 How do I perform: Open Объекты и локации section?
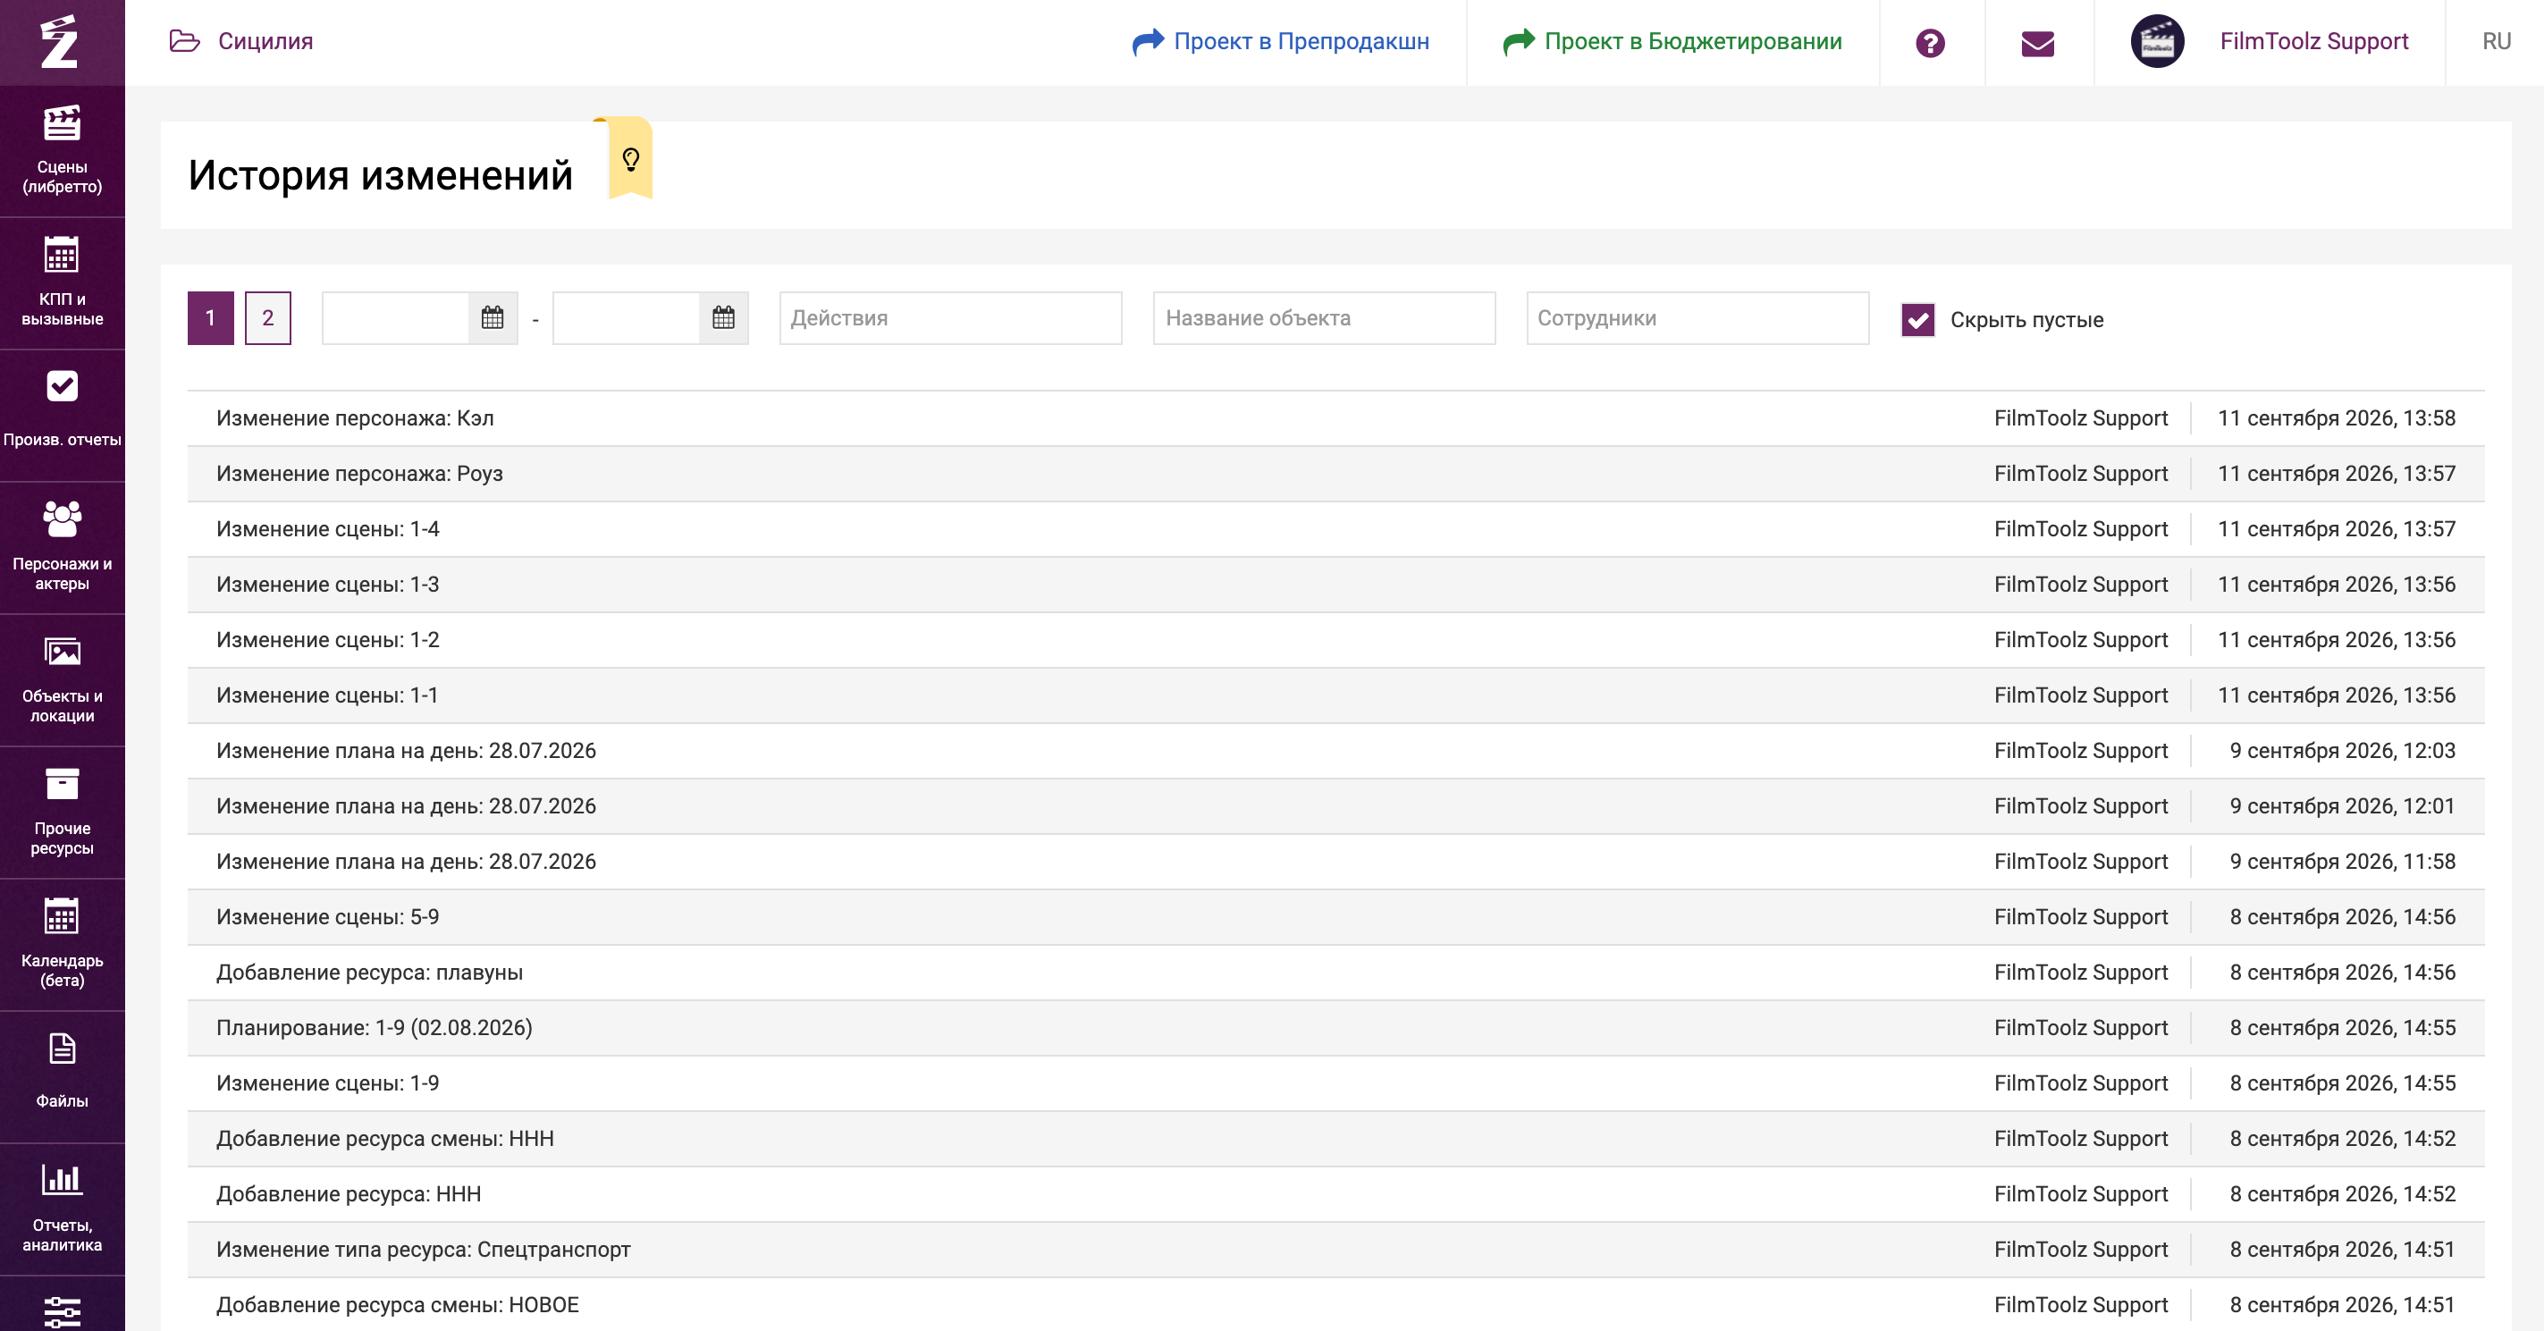[x=63, y=679]
